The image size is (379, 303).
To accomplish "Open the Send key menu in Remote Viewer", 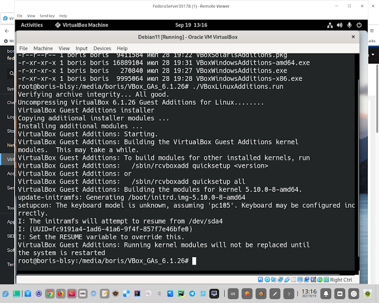I will click(x=47, y=16).
